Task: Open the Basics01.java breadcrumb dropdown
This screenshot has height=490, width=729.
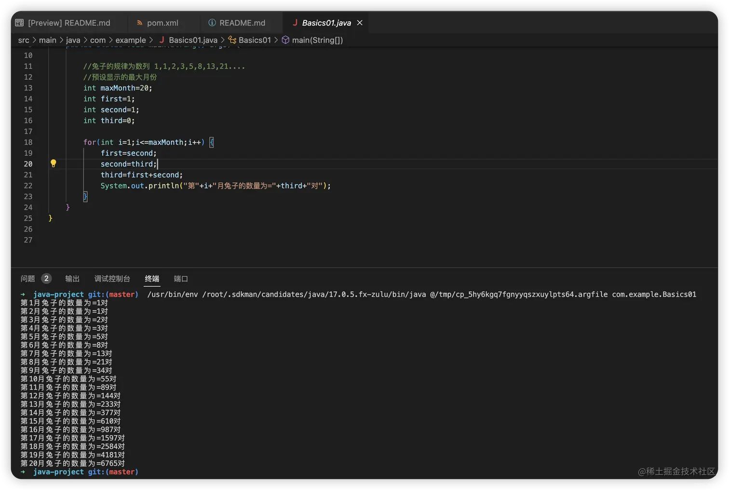Action: pos(193,40)
